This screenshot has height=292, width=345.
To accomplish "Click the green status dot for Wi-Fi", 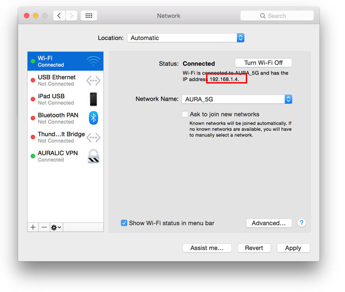I will pyautogui.click(x=33, y=61).
